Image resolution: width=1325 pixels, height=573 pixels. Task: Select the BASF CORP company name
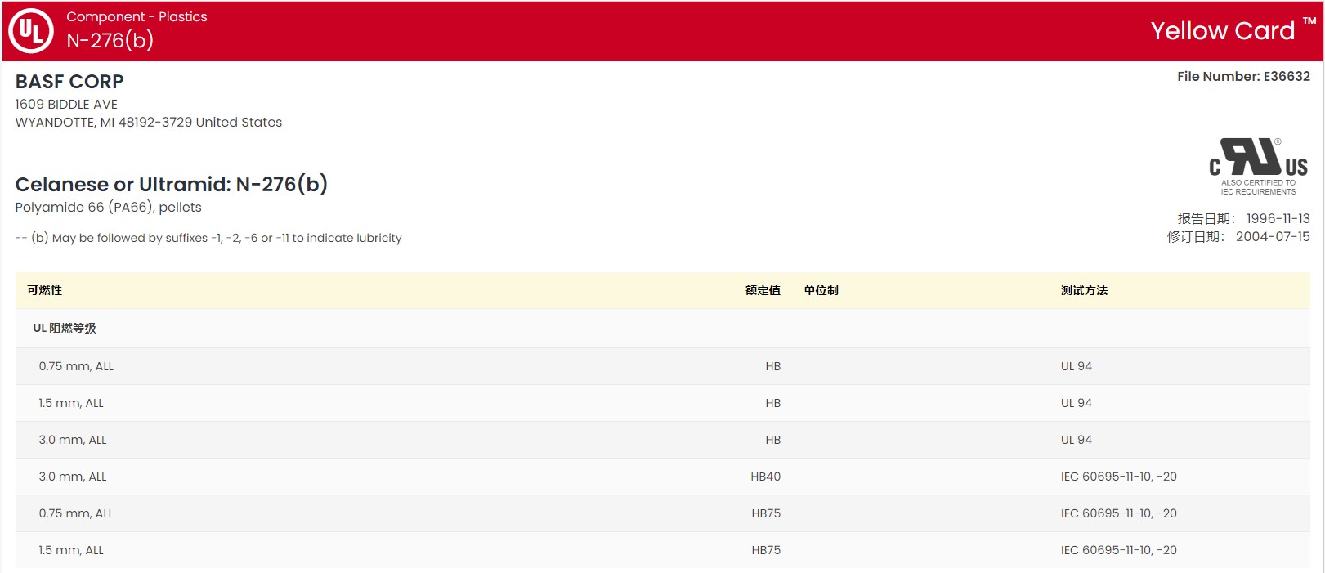[69, 82]
